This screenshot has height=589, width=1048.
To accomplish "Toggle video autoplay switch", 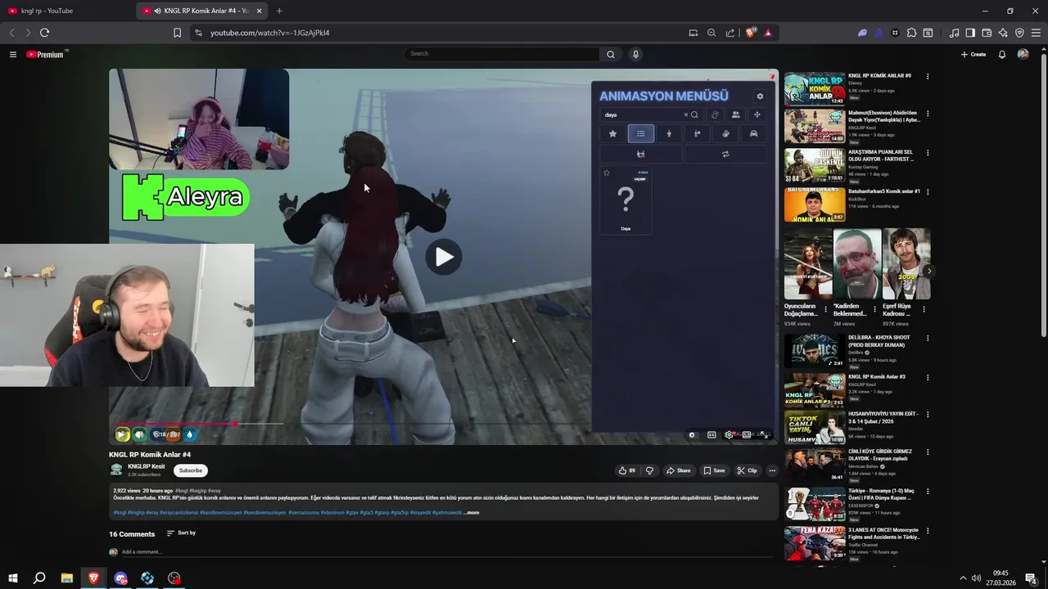I will pos(693,434).
